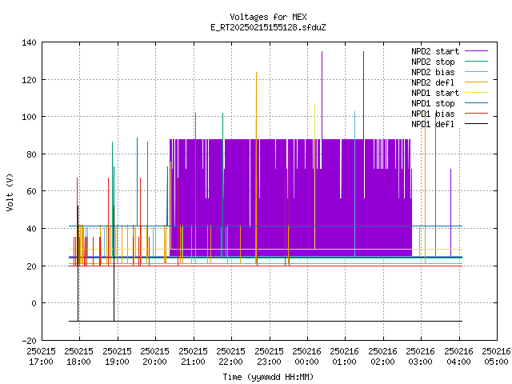Viewport: 512px width, 384px height.
Task: Select the 'NPD2 defl' legend label
Action: click(433, 82)
